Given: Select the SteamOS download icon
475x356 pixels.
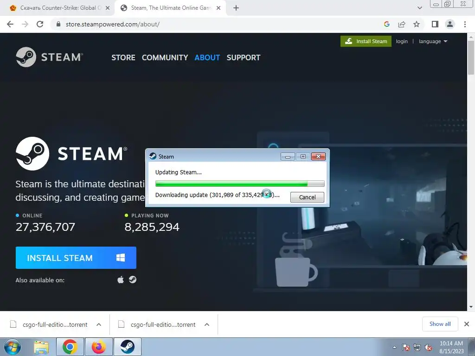Looking at the screenshot, I should pos(133,280).
